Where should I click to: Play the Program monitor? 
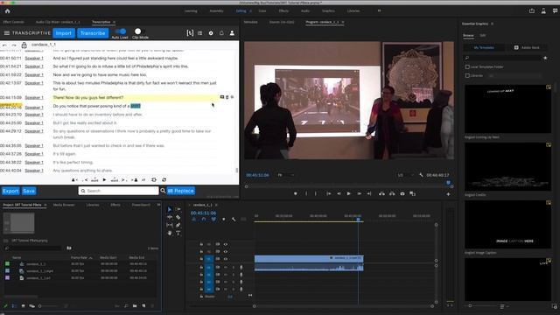tap(349, 193)
